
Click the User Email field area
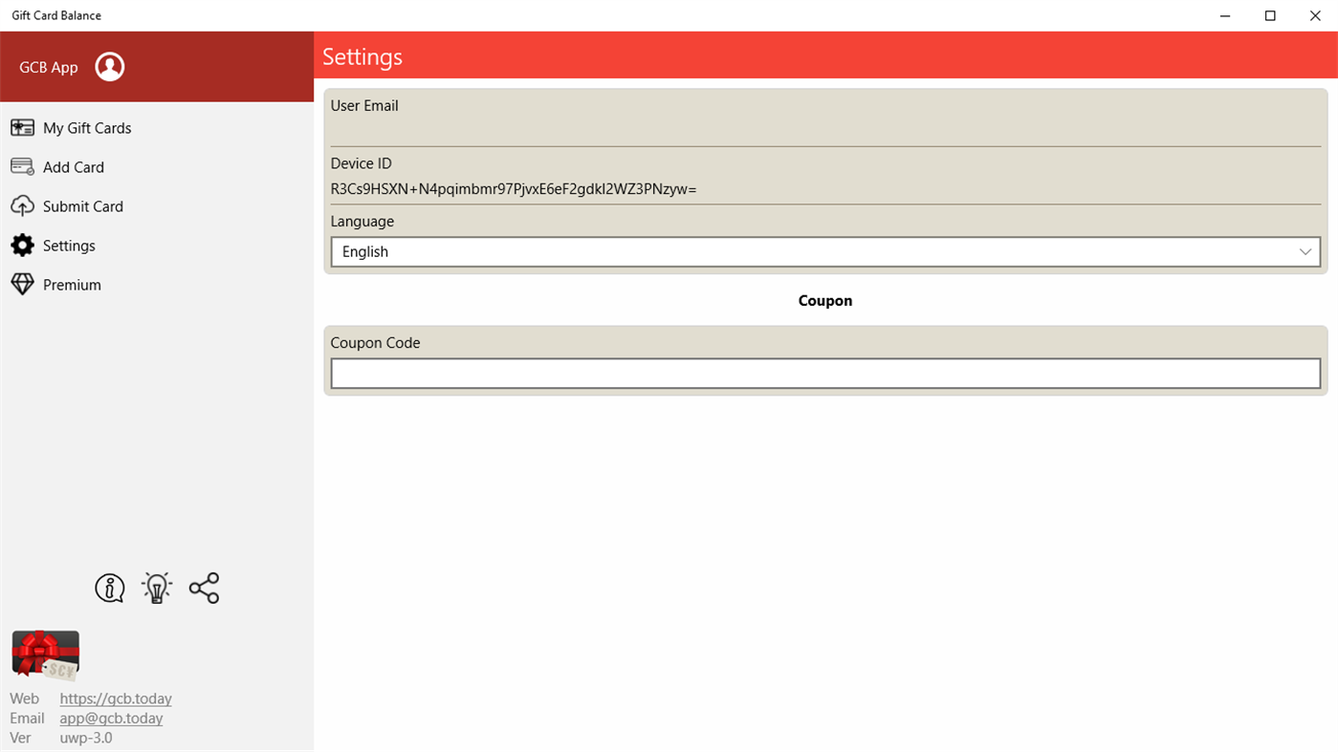825,124
